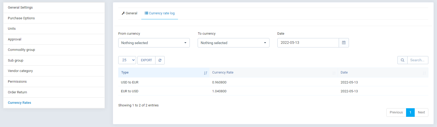Screen dimensions: 437x127
Task: Change the 25 entries page length
Action: click(x=127, y=60)
